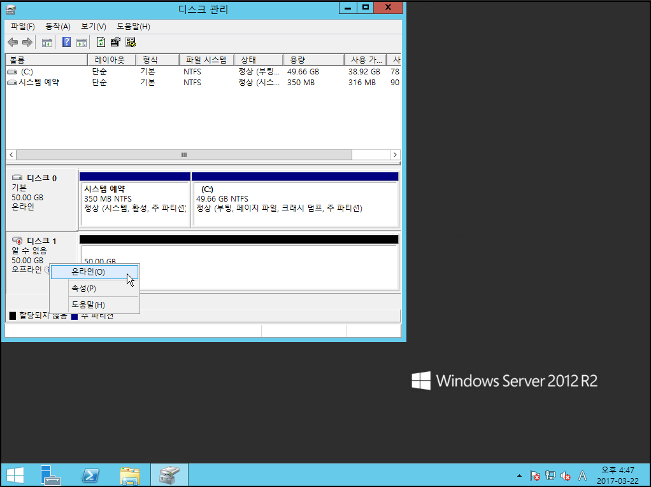Sort by the 상태 column header
The height and width of the screenshot is (487, 651).
tap(259, 60)
